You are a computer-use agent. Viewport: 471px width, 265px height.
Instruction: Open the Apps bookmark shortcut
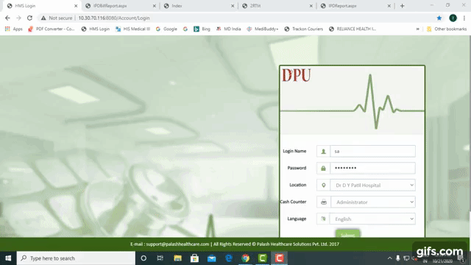14,29
